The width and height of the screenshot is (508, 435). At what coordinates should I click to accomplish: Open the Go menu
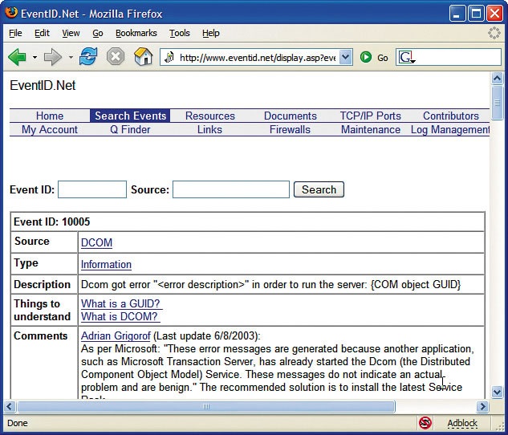pos(98,33)
